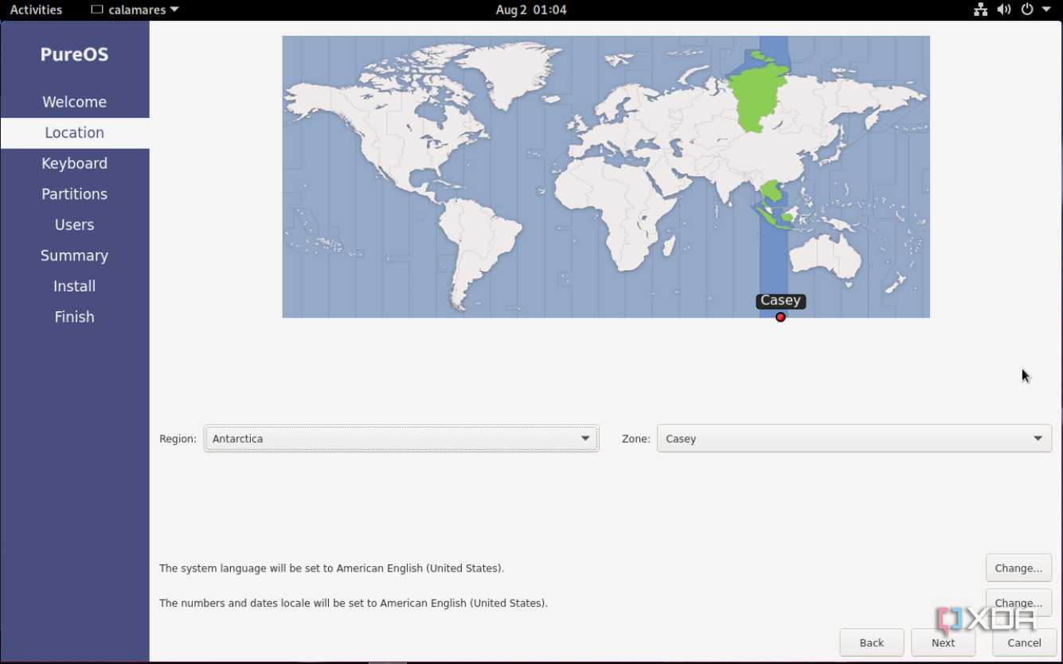Open the Region combo box showing Antarctica
The width and height of the screenshot is (1063, 664).
(x=401, y=439)
